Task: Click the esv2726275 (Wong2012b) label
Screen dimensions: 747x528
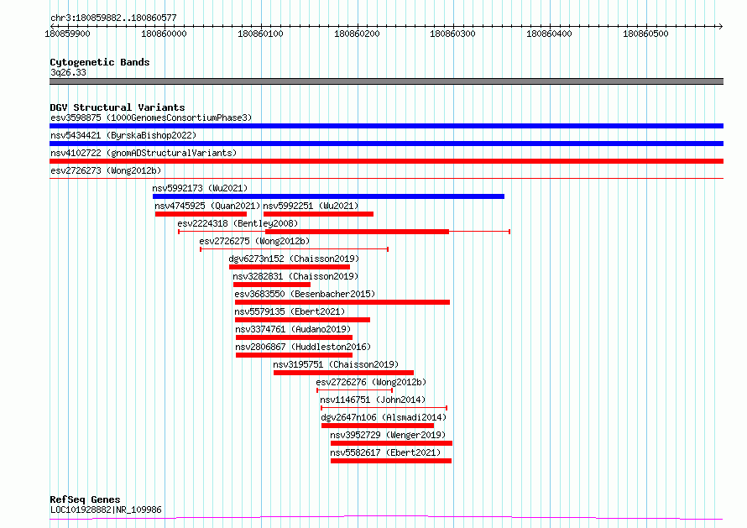Action: click(254, 241)
